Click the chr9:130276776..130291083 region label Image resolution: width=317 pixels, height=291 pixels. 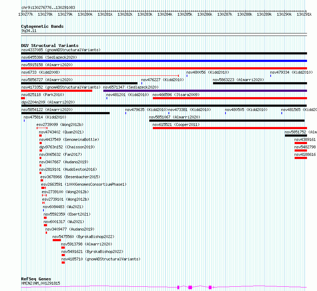click(48, 7)
